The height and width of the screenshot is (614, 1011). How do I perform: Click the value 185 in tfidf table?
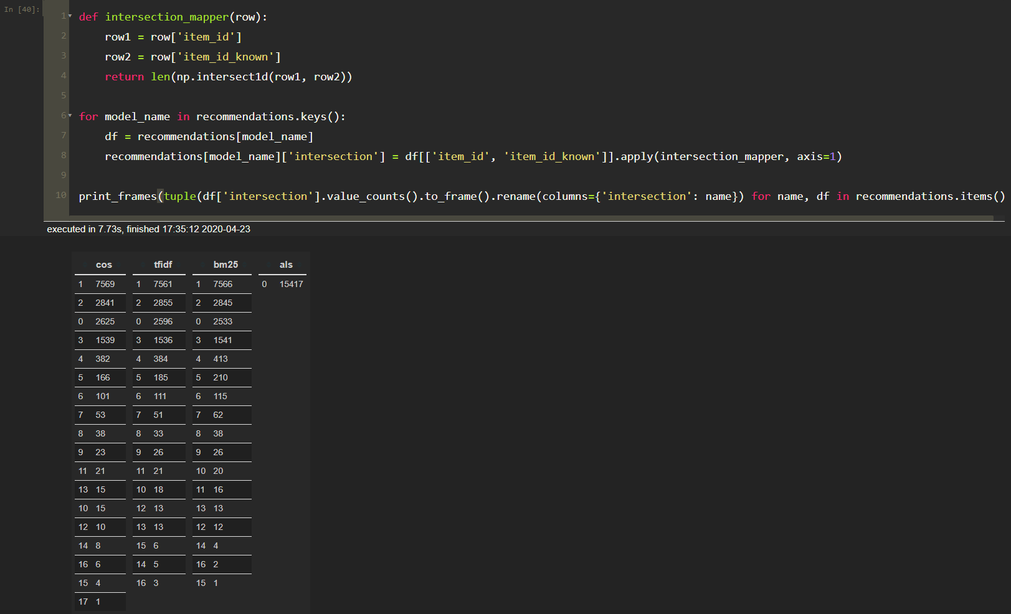click(x=161, y=377)
